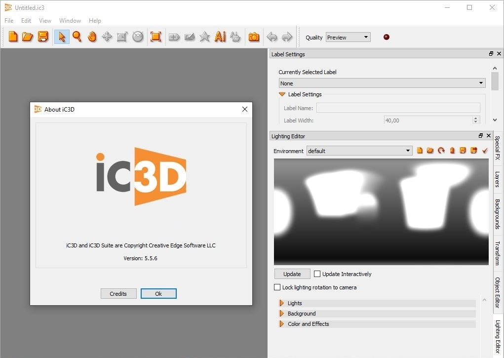Click the Label Width value field
The image size is (504, 358).
coord(428,120)
